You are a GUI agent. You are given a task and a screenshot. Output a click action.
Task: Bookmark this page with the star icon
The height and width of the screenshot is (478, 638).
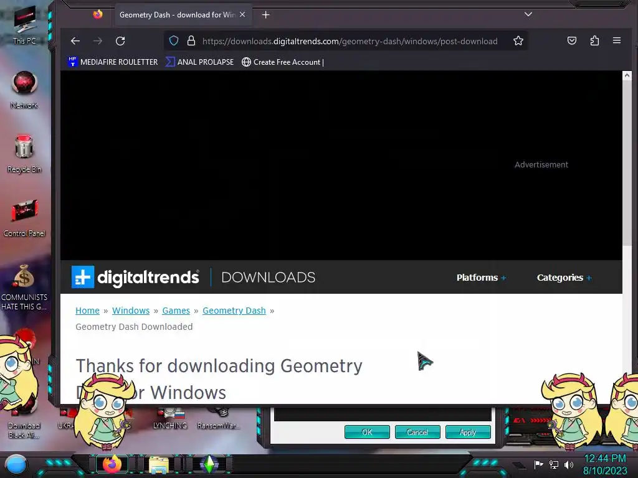click(x=518, y=40)
